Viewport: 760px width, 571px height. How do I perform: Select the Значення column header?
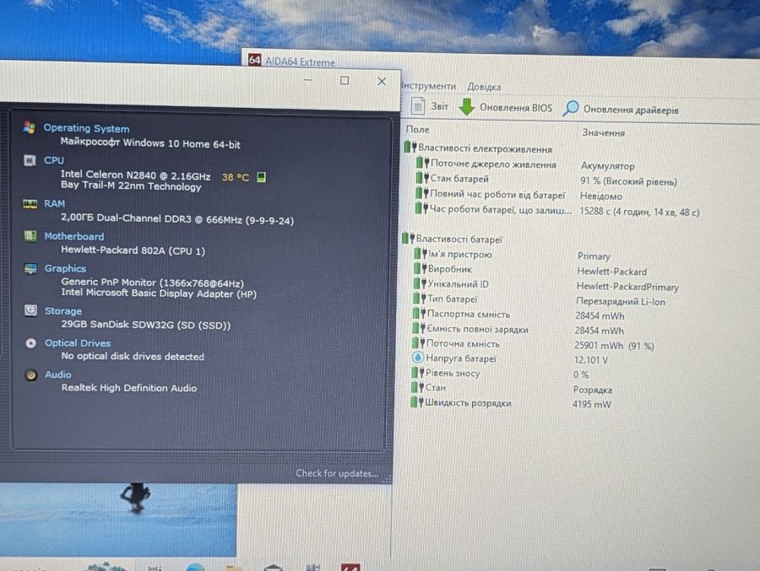click(603, 132)
